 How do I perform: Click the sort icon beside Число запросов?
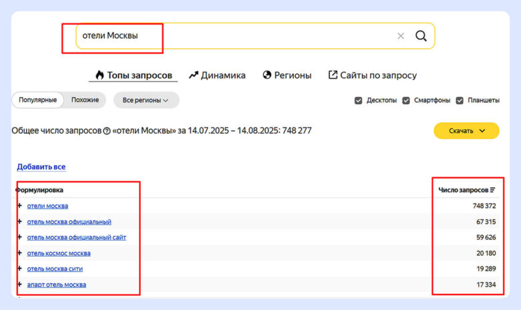pos(493,190)
